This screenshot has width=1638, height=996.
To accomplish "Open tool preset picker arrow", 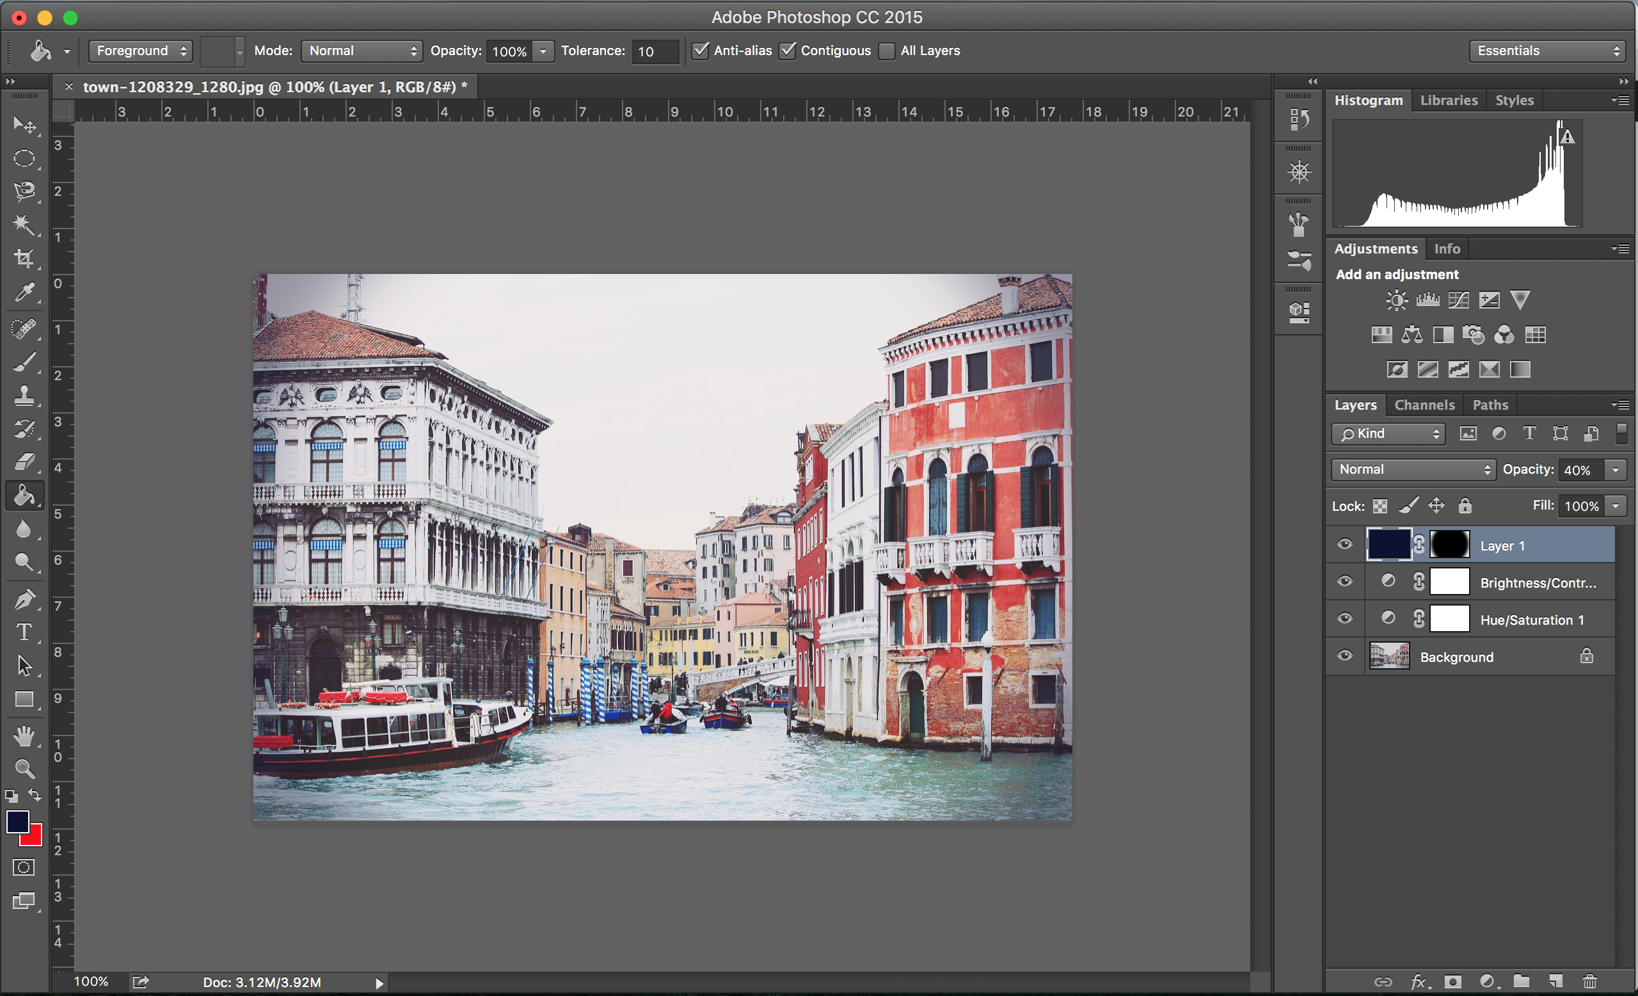I will pyautogui.click(x=67, y=51).
